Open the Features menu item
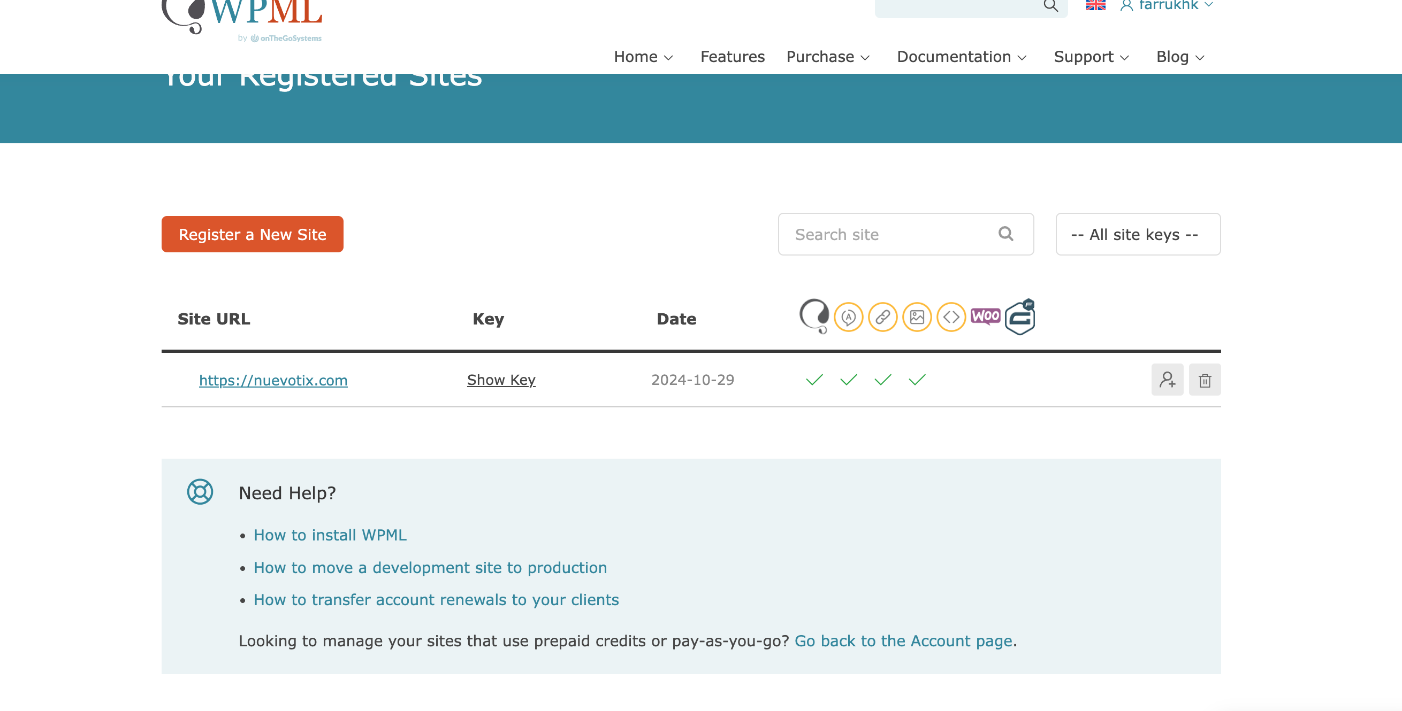This screenshot has width=1402, height=711. coord(732,57)
